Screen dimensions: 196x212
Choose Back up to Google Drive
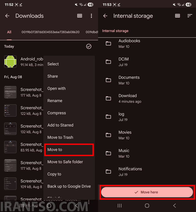click(x=69, y=186)
